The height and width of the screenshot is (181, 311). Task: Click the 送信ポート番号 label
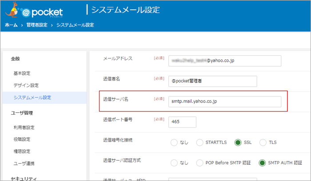[118, 119]
